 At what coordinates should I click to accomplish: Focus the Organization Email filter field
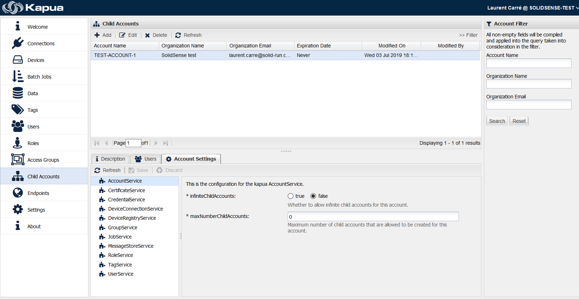[x=529, y=104]
